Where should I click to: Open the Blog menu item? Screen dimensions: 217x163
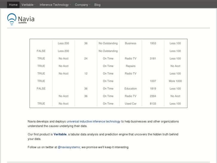point(97,5)
